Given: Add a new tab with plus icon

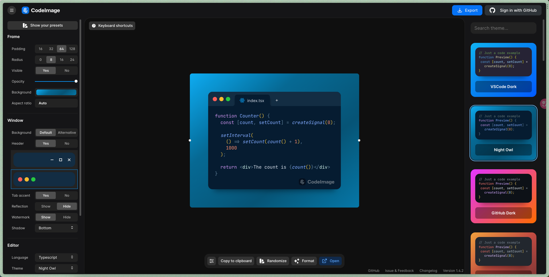Looking at the screenshot, I should (x=277, y=100).
